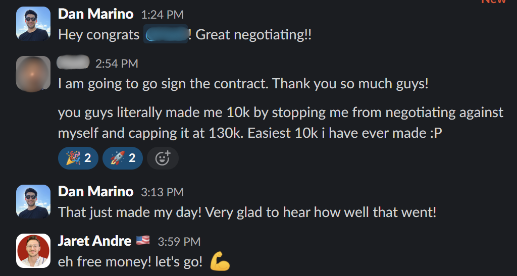Click the party popper reaction
517x276 pixels.
[x=78, y=158]
